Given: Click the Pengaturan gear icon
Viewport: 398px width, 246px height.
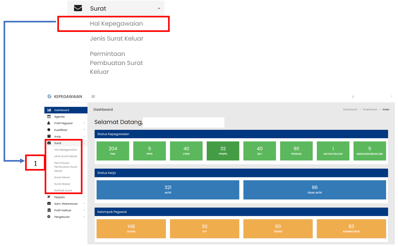Looking at the screenshot, I should 49,217.
